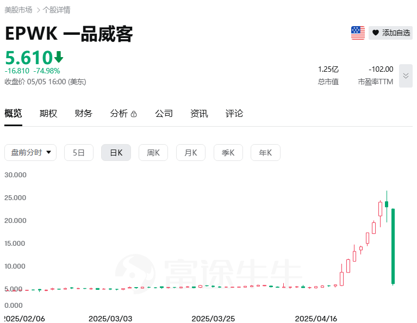
Task: Click the breadcrumb separator chevron
Action: coord(38,10)
